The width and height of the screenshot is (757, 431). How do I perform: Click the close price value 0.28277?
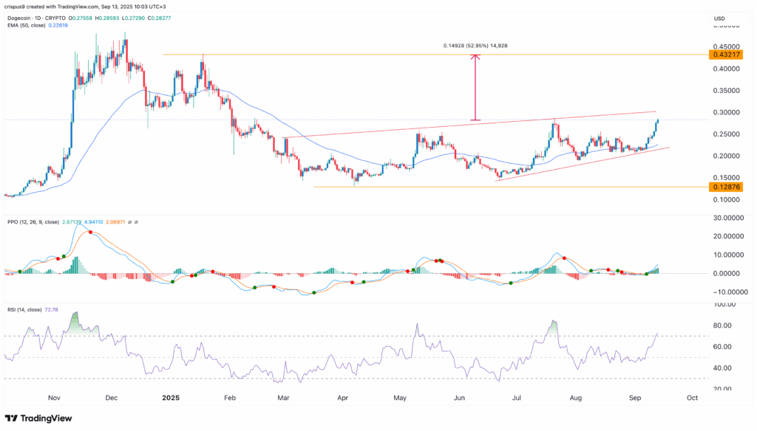[161, 18]
